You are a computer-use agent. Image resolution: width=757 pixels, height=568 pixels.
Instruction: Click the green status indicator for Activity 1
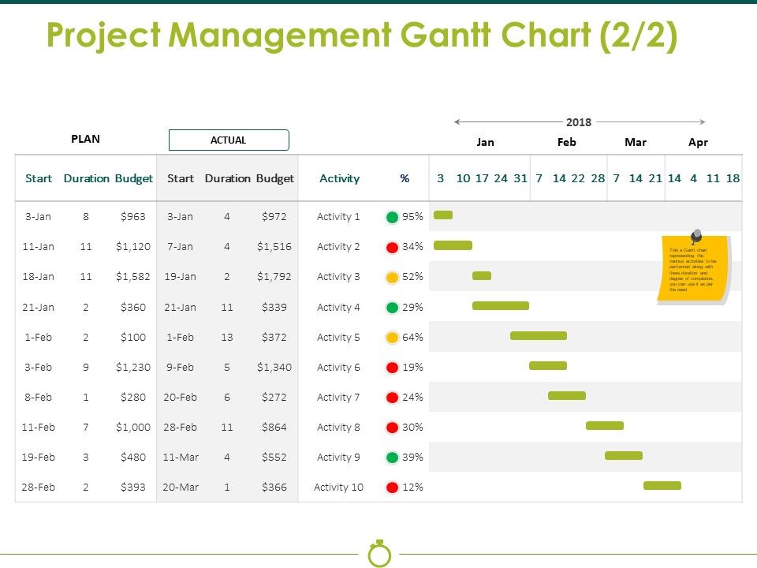(393, 215)
